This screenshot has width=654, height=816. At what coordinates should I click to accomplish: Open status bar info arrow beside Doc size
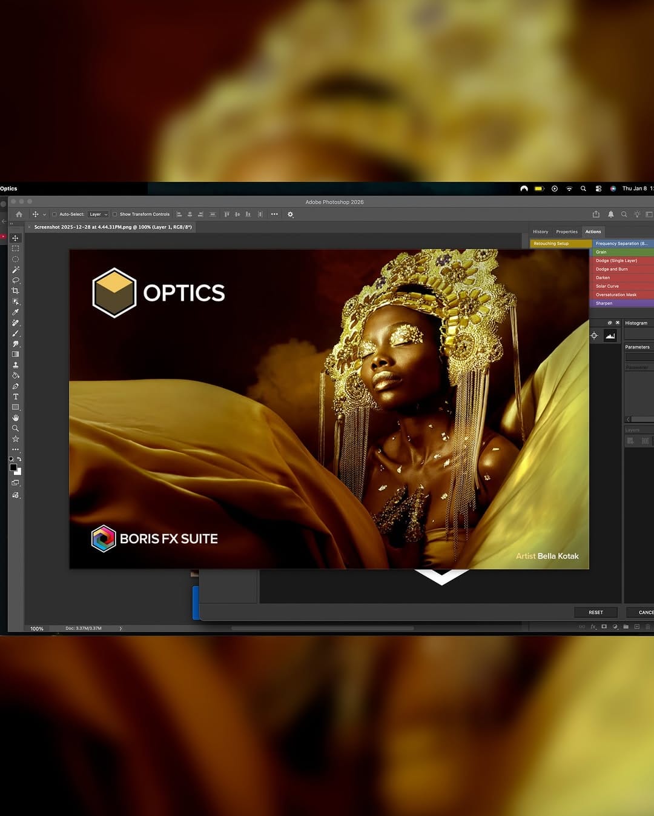click(x=121, y=629)
